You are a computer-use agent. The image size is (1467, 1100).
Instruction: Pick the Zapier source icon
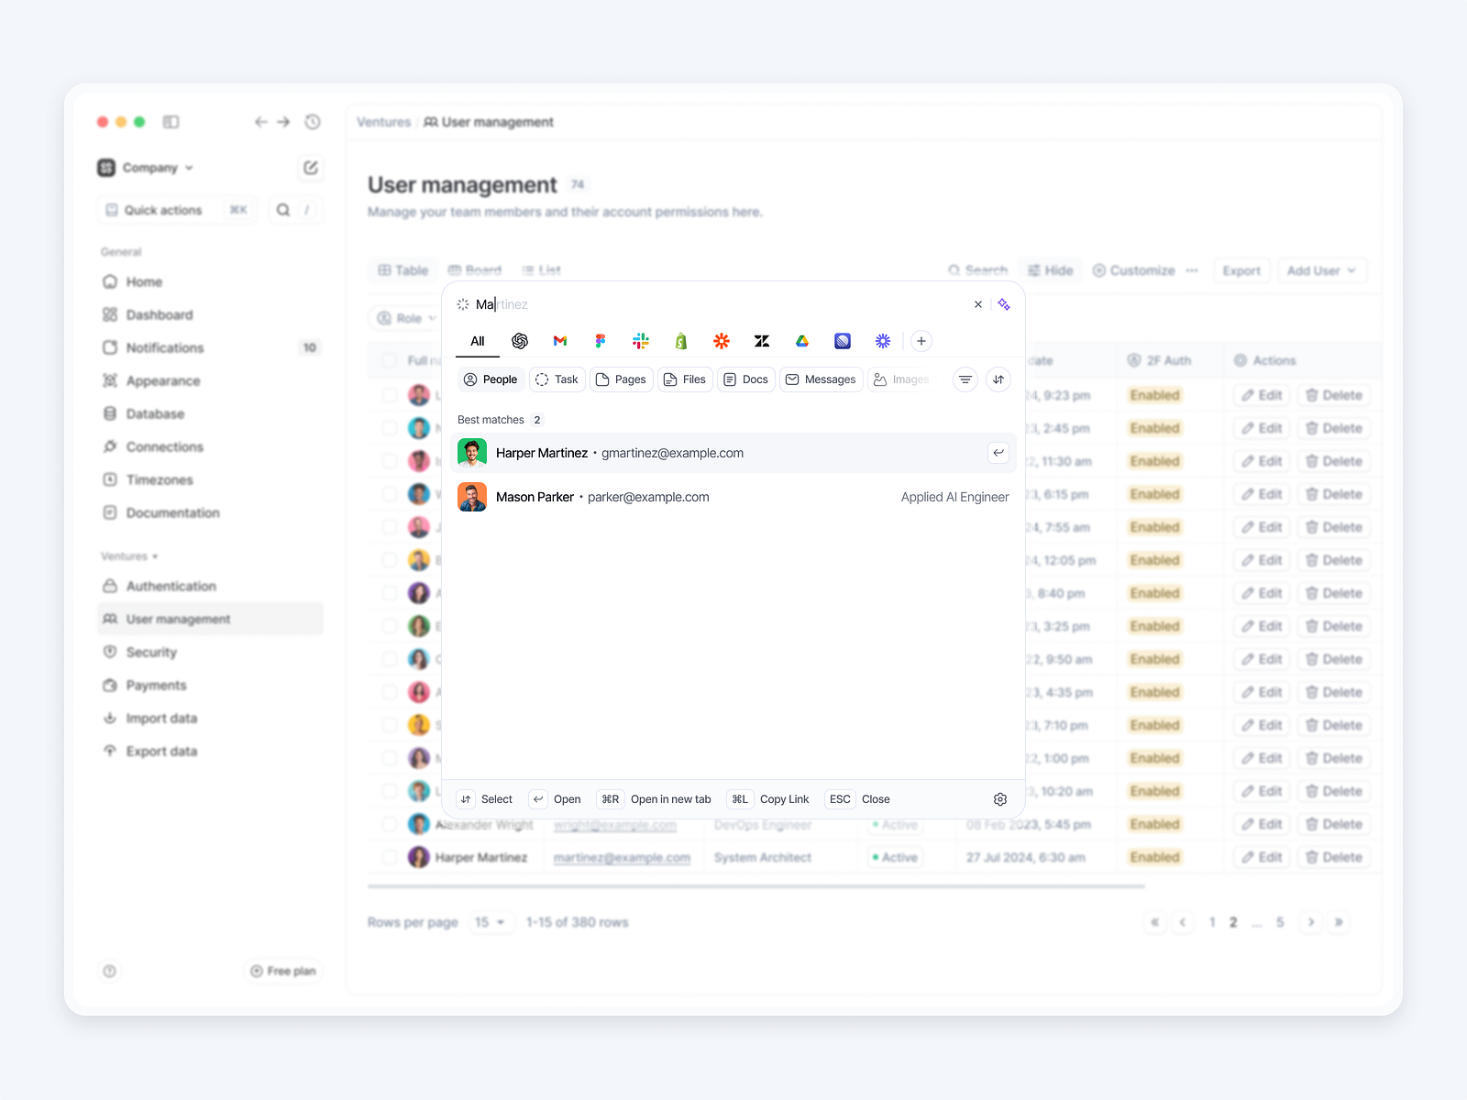click(x=722, y=341)
